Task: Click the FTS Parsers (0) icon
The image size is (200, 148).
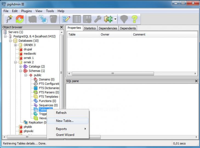Action: (x=36, y=92)
